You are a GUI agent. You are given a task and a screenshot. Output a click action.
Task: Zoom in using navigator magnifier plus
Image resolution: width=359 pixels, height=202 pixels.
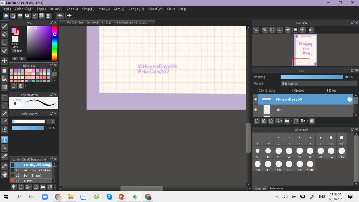265,29
